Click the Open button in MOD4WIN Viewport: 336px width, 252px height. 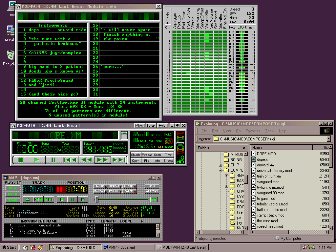click(136, 161)
